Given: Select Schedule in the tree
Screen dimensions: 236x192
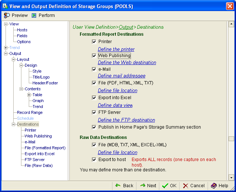Looking at the screenshot, I should tap(25, 118).
